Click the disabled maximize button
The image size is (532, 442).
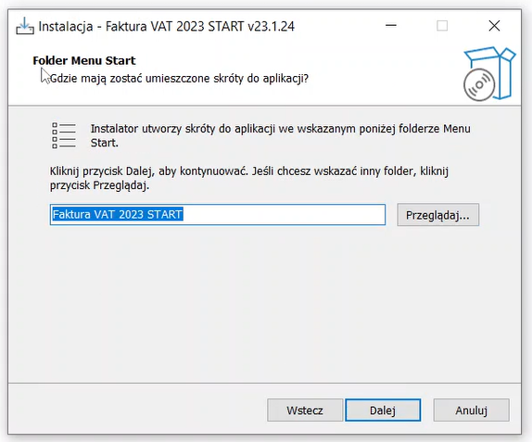point(442,26)
